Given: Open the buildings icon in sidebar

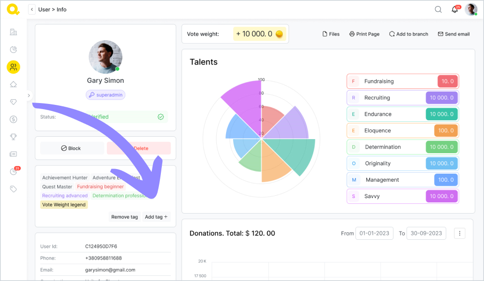Looking at the screenshot, I should click(x=14, y=32).
